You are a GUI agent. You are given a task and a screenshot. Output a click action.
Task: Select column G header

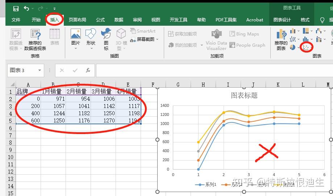(x=178, y=84)
